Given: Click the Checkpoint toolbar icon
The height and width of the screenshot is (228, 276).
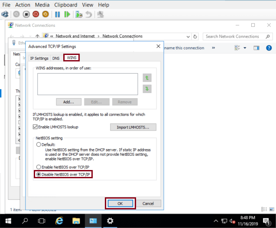Looking at the screenshot, I should [79, 14].
